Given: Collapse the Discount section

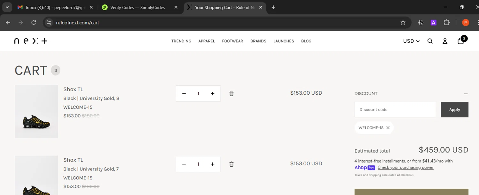Looking at the screenshot, I should (x=466, y=94).
